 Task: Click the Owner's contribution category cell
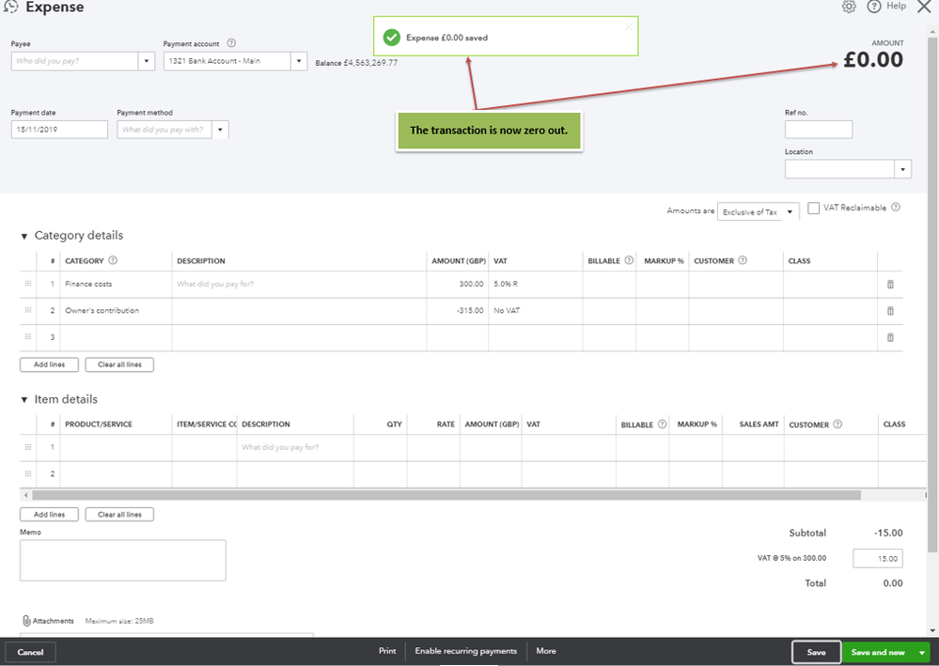point(117,311)
